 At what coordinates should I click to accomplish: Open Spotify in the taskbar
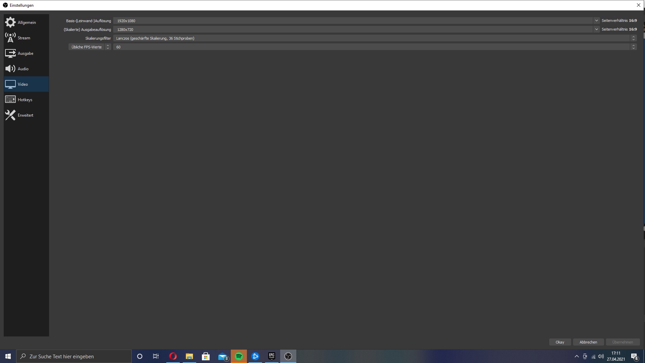pos(239,356)
